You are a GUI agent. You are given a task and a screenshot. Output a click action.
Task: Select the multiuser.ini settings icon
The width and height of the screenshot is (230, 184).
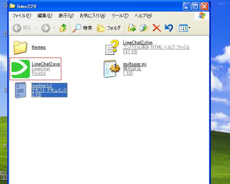[112, 69]
